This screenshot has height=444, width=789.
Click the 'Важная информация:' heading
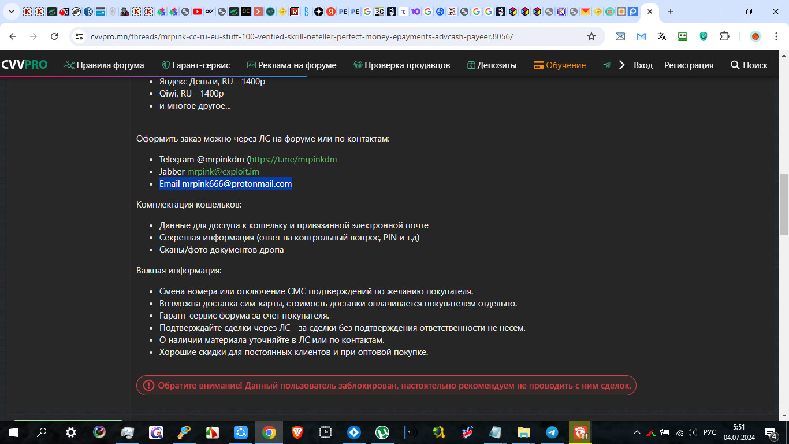point(179,271)
